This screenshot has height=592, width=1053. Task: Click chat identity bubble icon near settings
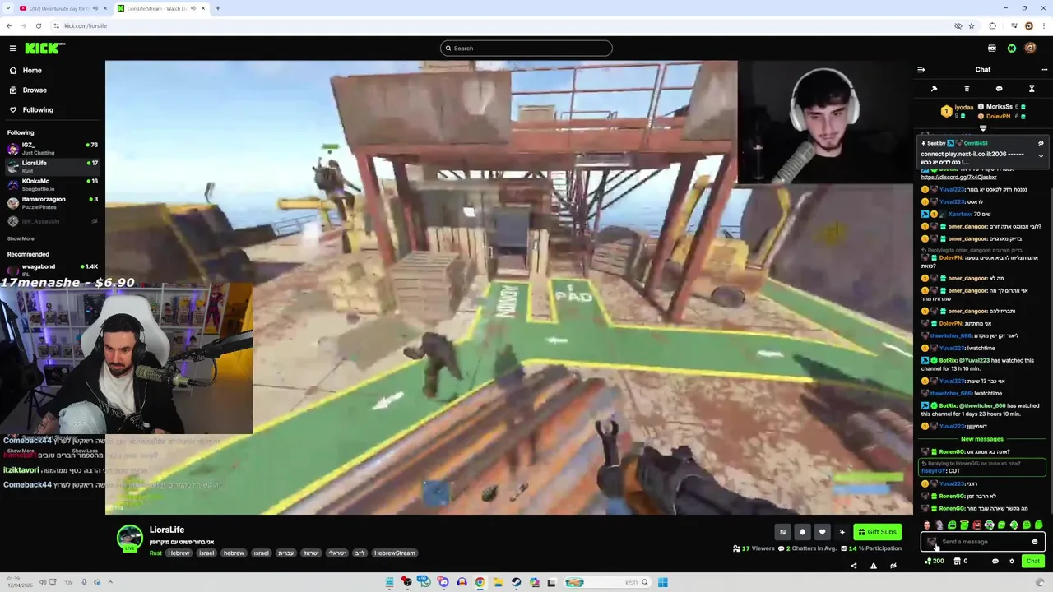[x=995, y=561]
